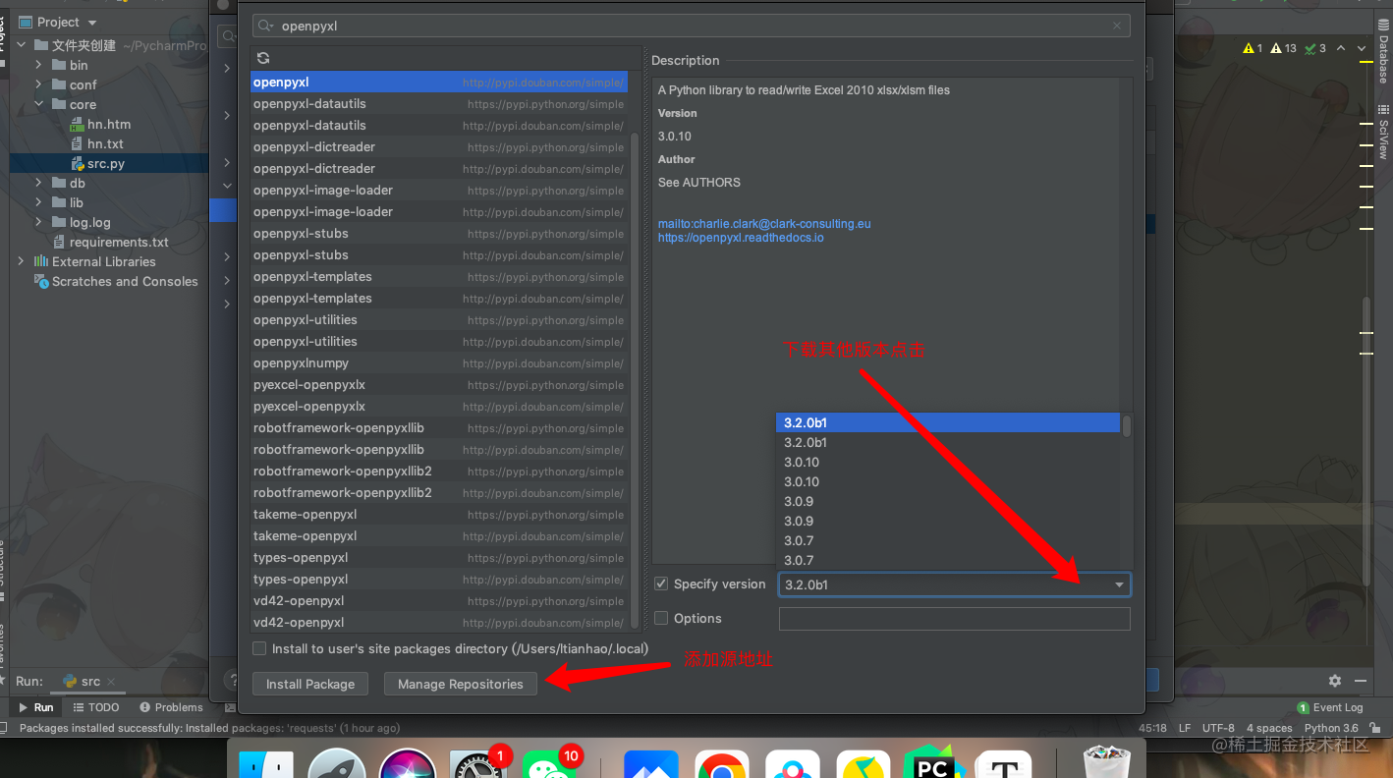Screen dimensions: 1393x778
Task: Click the yellow warning count indicator
Action: click(1253, 48)
